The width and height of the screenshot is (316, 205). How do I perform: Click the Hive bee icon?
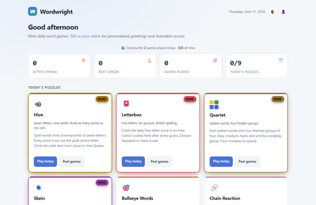coord(38,104)
